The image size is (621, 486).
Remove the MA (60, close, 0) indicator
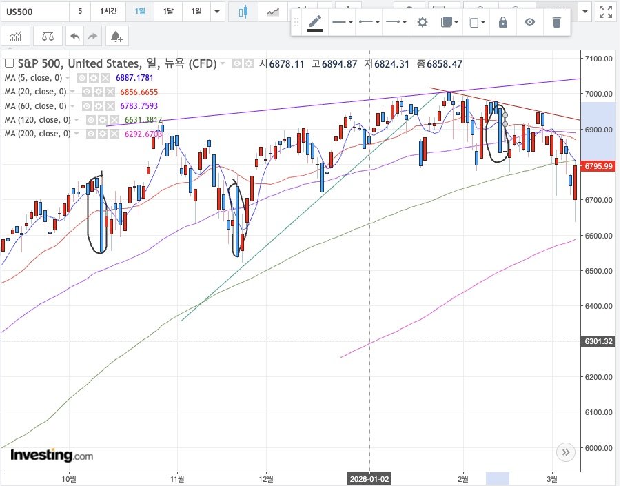point(110,105)
